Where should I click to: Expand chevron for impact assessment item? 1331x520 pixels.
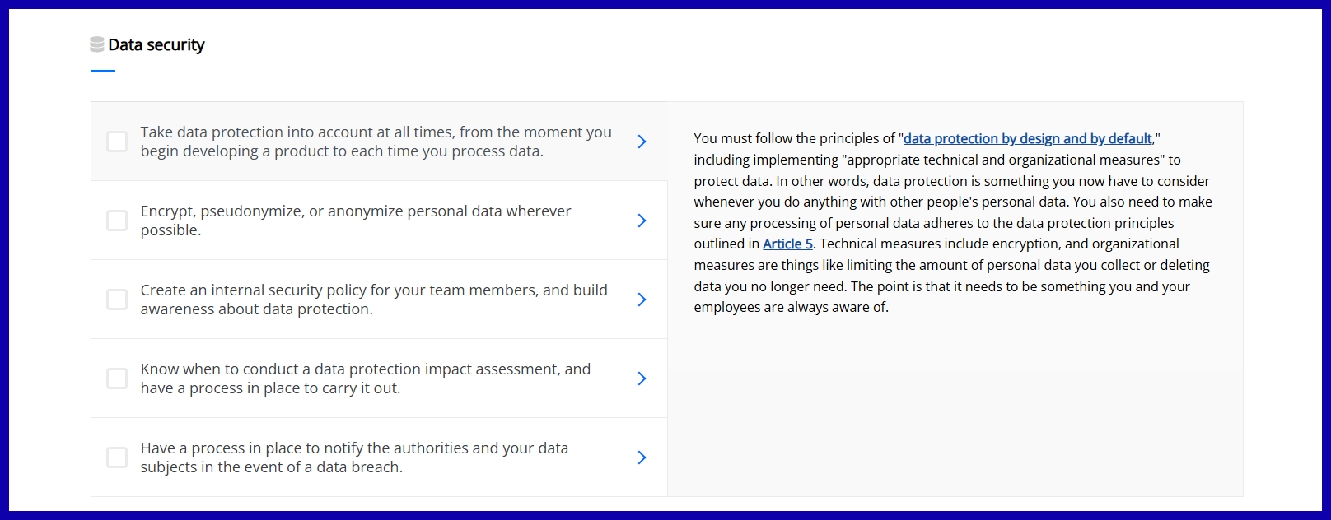pyautogui.click(x=642, y=378)
